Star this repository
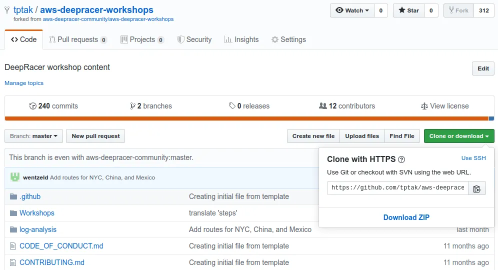The width and height of the screenshot is (498, 270). point(409,10)
